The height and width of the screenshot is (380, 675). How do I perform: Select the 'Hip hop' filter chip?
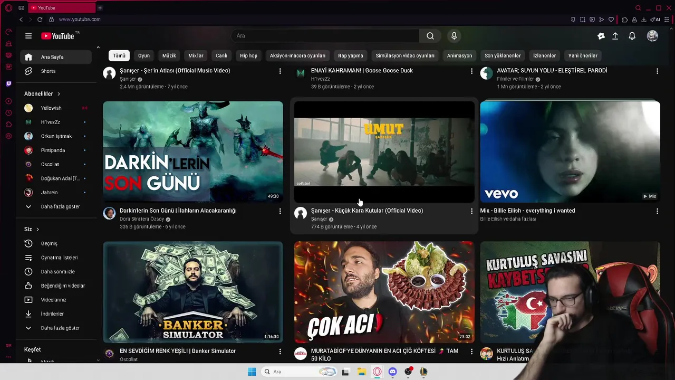pyautogui.click(x=249, y=55)
